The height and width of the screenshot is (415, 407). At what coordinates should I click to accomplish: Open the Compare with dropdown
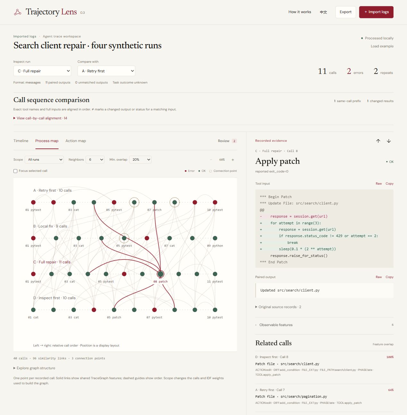pyautogui.click(x=106, y=71)
